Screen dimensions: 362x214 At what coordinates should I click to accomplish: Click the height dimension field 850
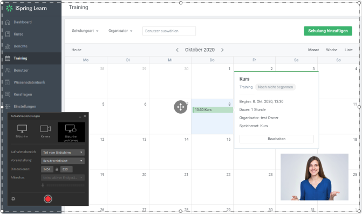[x=66, y=169]
